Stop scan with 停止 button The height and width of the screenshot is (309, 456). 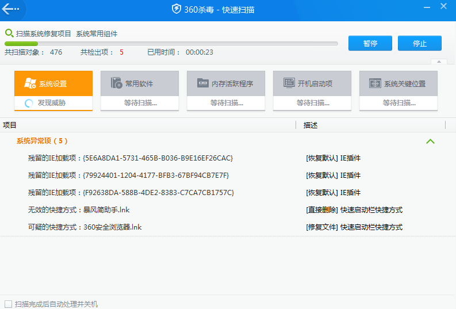click(x=420, y=43)
